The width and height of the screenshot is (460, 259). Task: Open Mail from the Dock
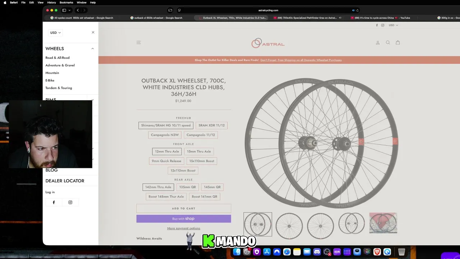point(307,252)
